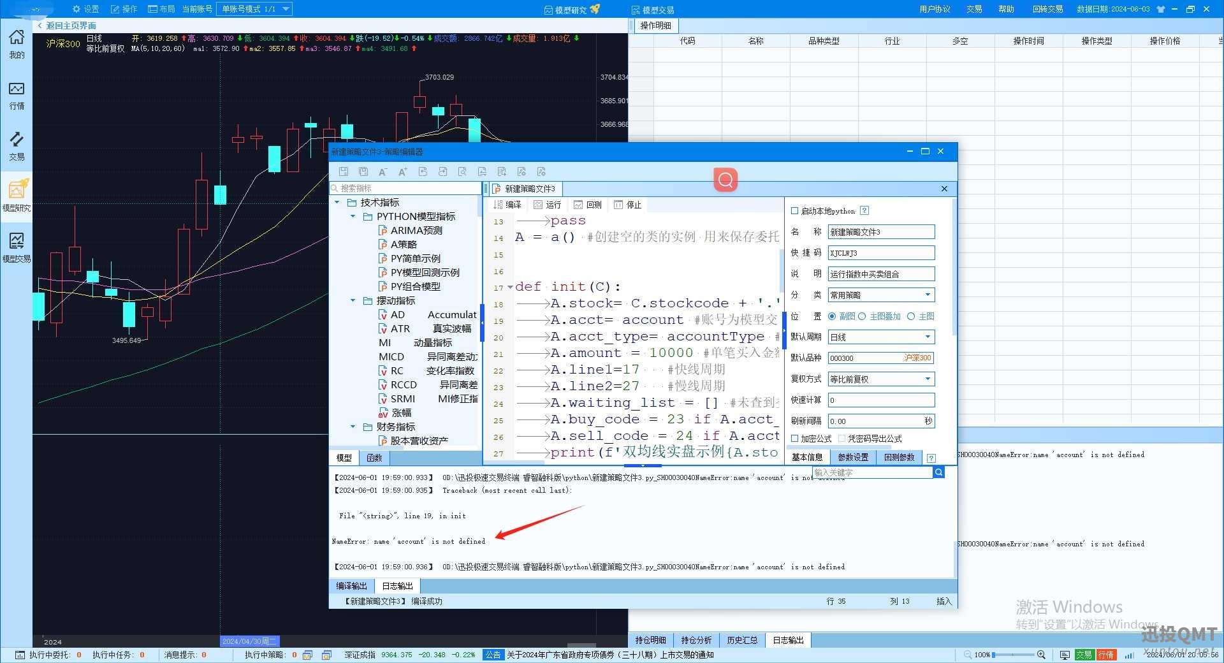The width and height of the screenshot is (1224, 663).
Task: Select the ARIMA预测 tree item
Action: click(x=410, y=231)
